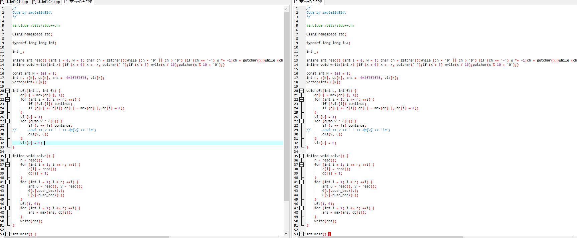577x238 pixels.
Task: Place cursor on 'write(ans);' in right pane
Action: [x=325, y=221]
